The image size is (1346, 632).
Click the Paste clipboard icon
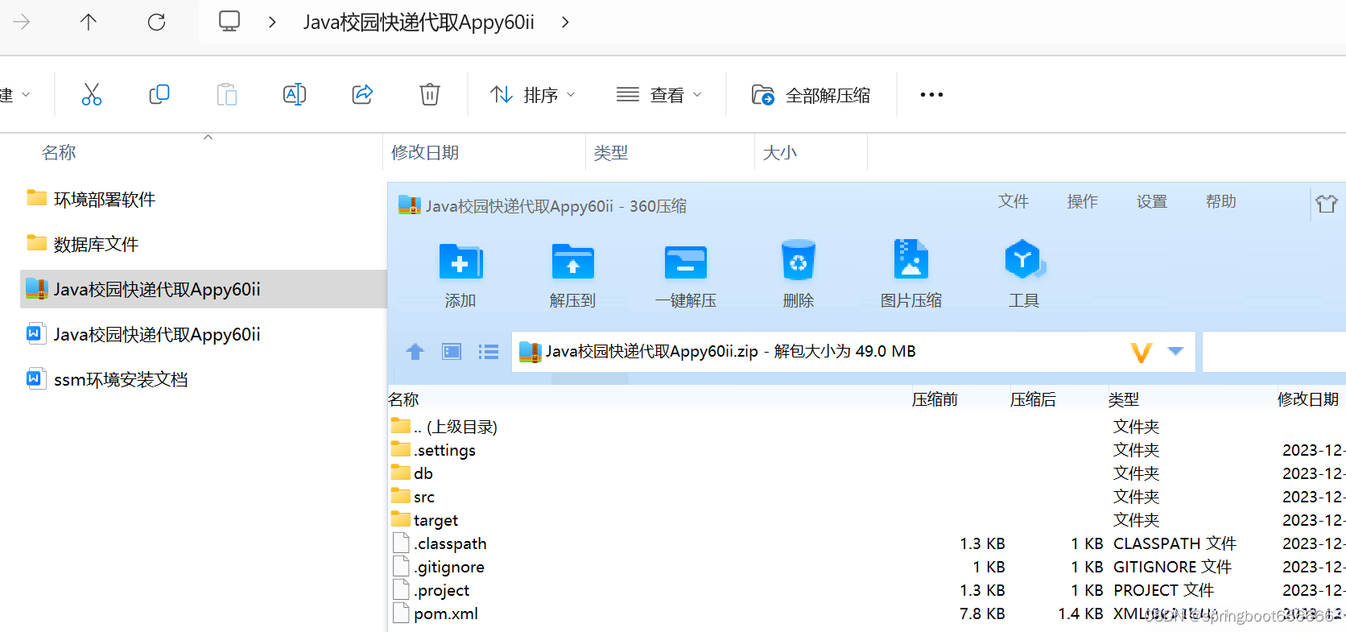click(x=227, y=94)
